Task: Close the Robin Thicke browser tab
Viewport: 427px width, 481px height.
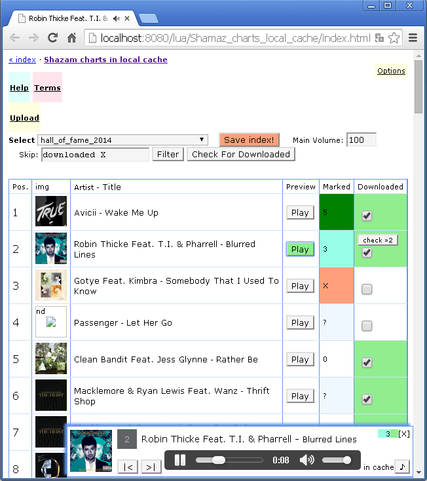Action: (x=127, y=18)
